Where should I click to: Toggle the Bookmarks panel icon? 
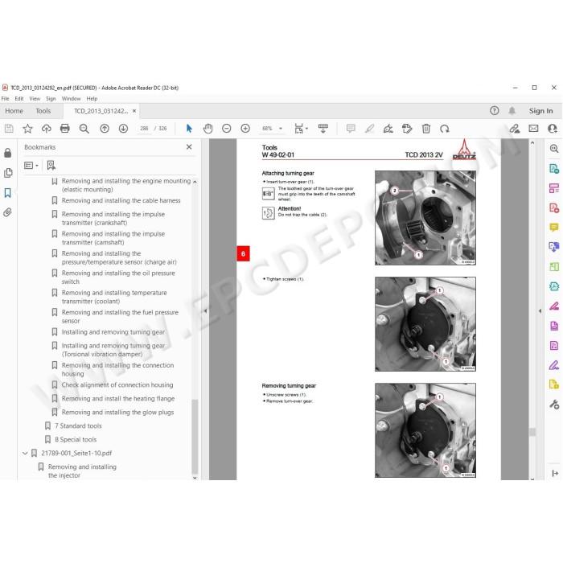pyautogui.click(x=8, y=193)
